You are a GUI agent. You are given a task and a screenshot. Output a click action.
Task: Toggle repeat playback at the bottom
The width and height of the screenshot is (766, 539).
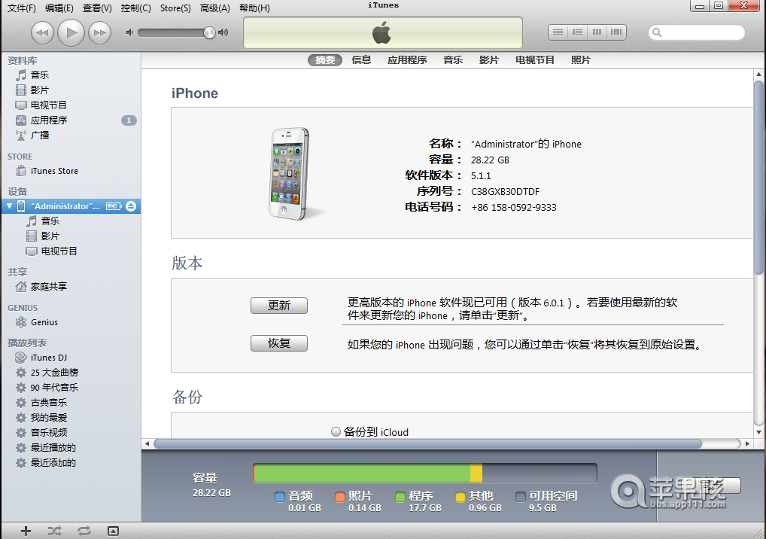pyautogui.click(x=84, y=531)
